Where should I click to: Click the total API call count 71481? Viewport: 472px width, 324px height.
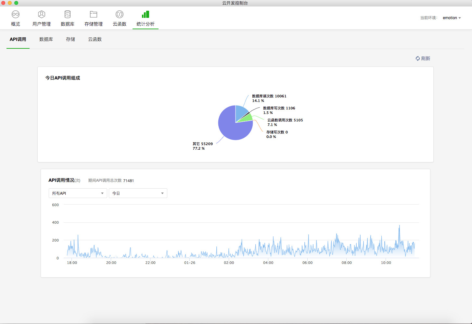coord(128,181)
